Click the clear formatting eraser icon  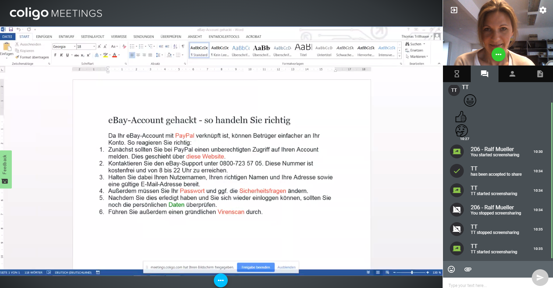pos(124,46)
